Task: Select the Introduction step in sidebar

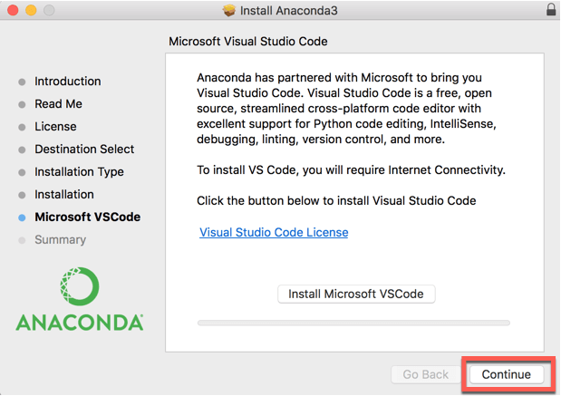Action: [68, 82]
